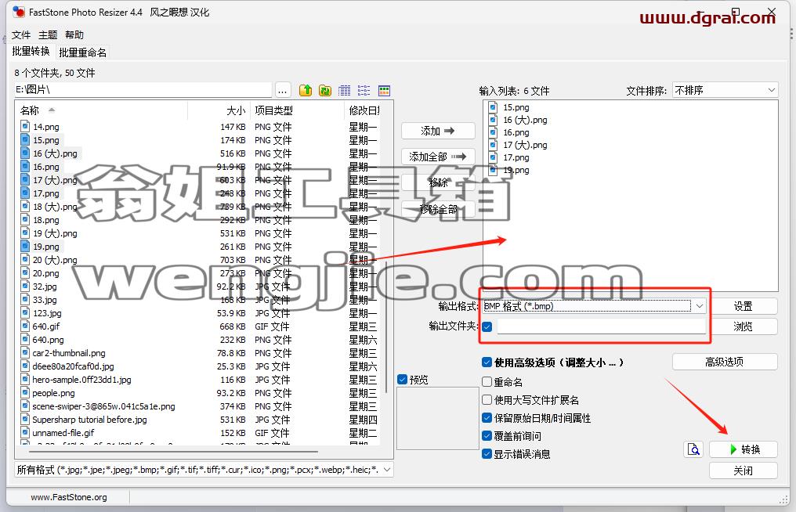Click the go up one folder icon
Viewport: 796px width, 512px height.
pyautogui.click(x=306, y=90)
